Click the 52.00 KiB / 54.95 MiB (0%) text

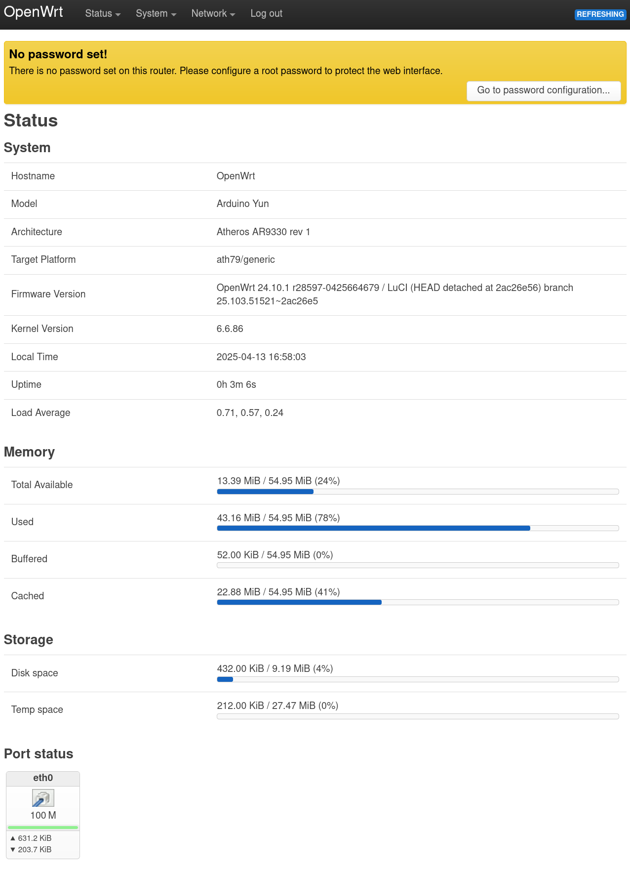point(275,555)
